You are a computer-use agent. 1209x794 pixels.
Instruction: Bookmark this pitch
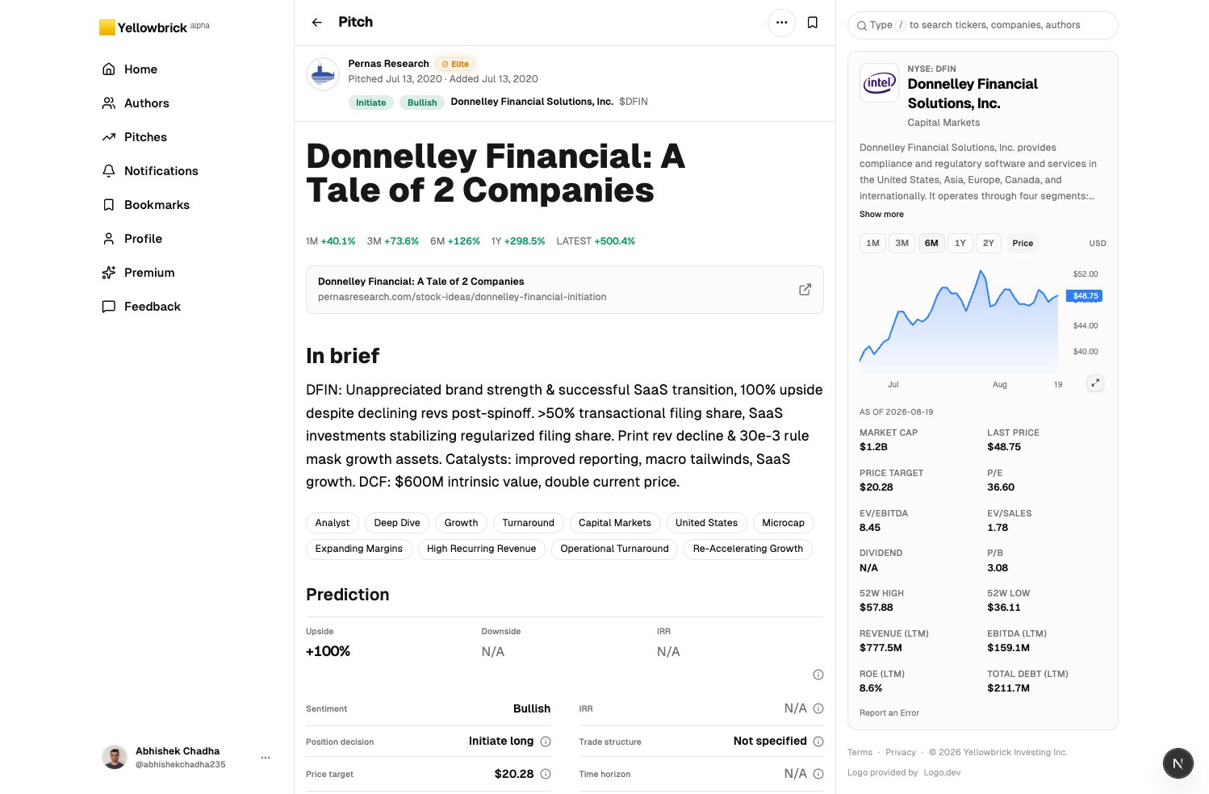(x=813, y=23)
